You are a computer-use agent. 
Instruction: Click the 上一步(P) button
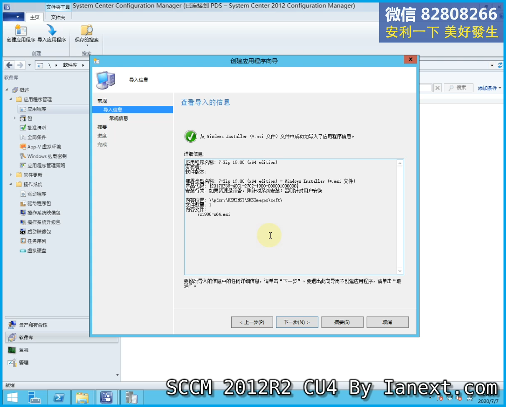(252, 322)
